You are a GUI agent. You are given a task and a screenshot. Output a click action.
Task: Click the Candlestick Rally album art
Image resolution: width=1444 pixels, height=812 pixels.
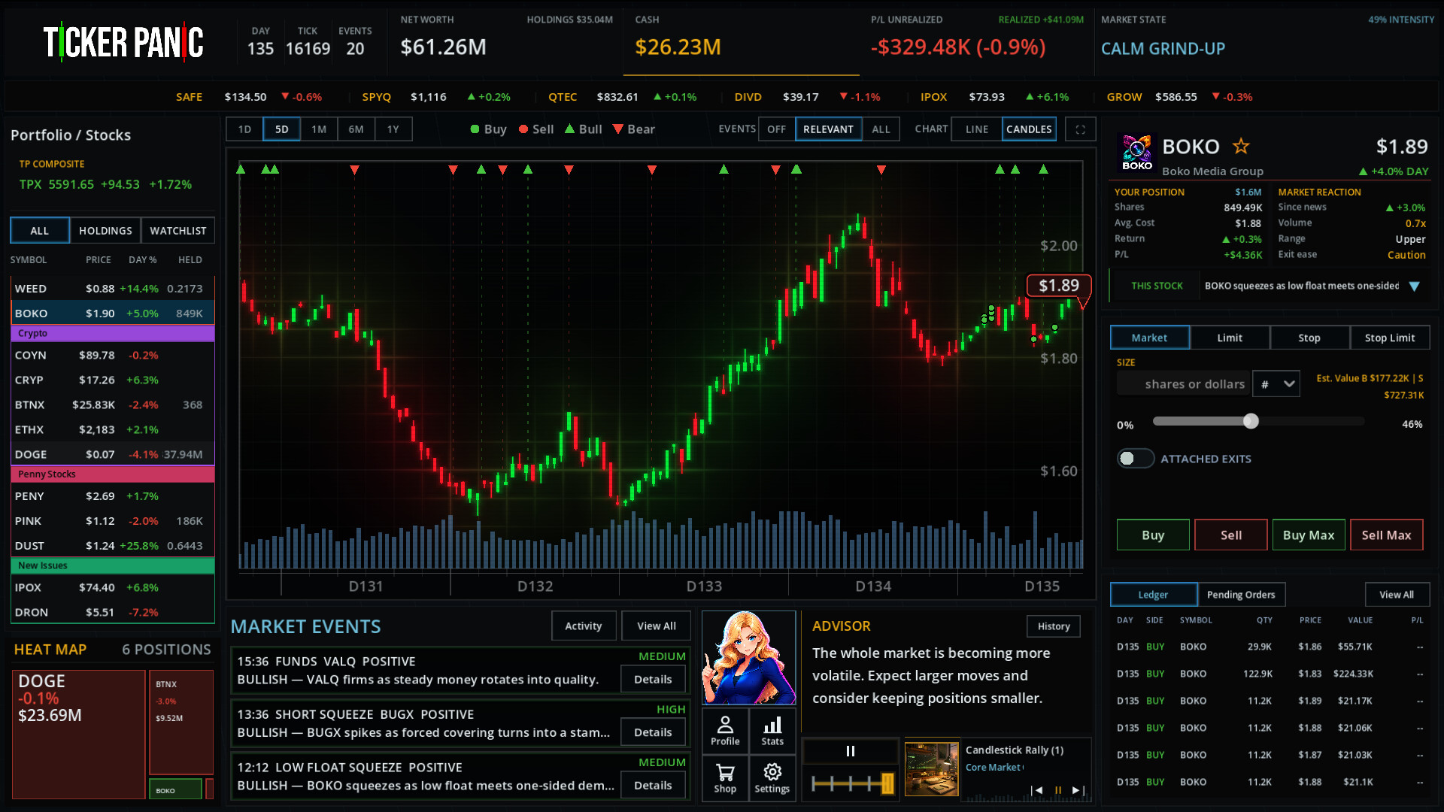tap(932, 768)
